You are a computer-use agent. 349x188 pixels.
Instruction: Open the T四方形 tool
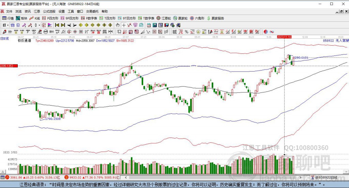point(107,18)
